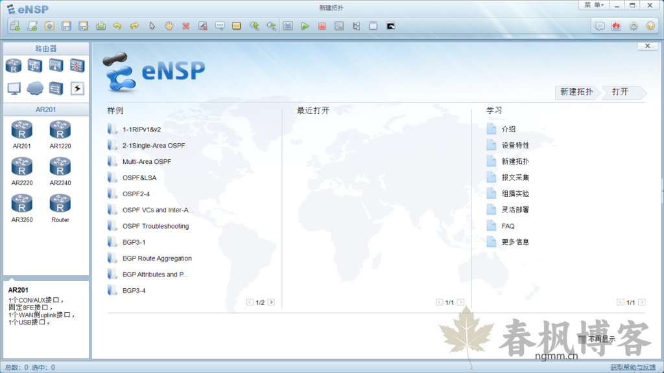Image resolution: width=664 pixels, height=373 pixels.
Task: Activate the hand pan tool
Action: (x=169, y=26)
